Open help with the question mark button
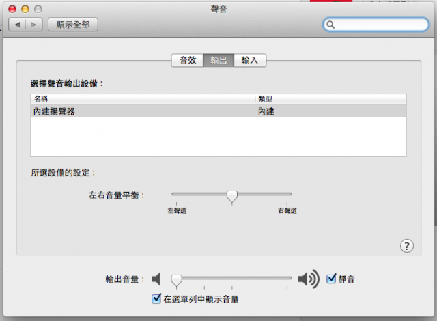Viewport: 437px width, 321px height. (407, 246)
